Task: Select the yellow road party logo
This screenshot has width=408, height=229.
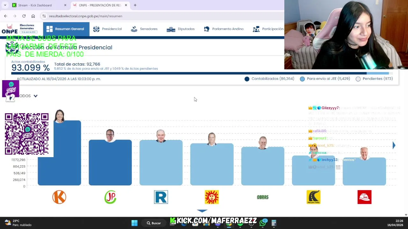Action: click(313, 197)
